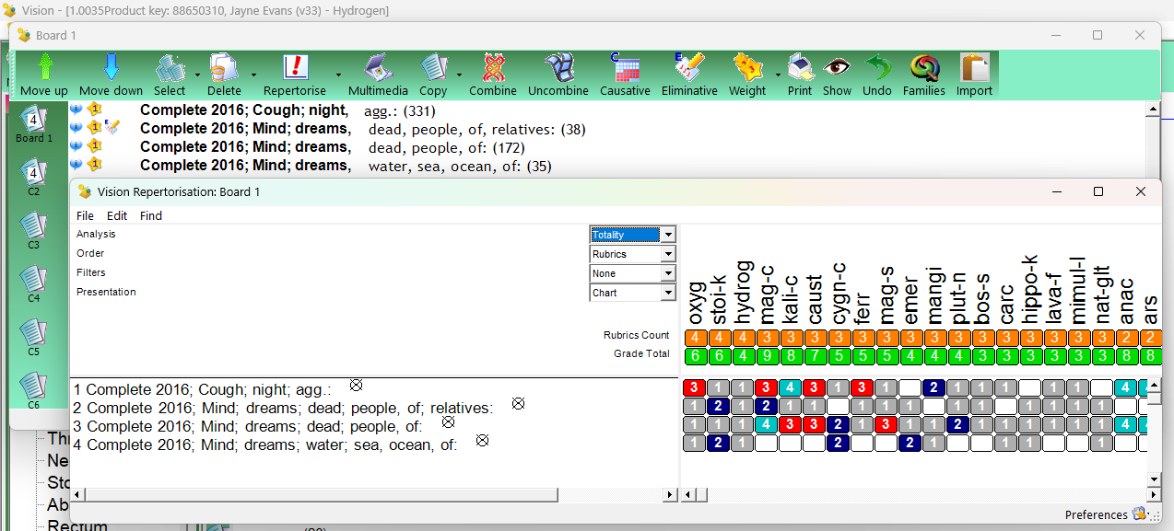Select board row dead, people, of: (172)
The width and height of the screenshot is (1174, 531).
[x=331, y=147]
